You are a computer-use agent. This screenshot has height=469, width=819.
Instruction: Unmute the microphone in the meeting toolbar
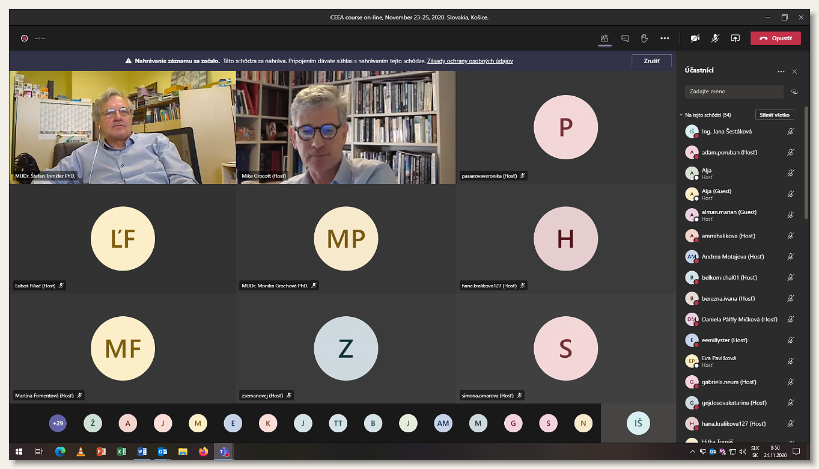[x=715, y=38]
